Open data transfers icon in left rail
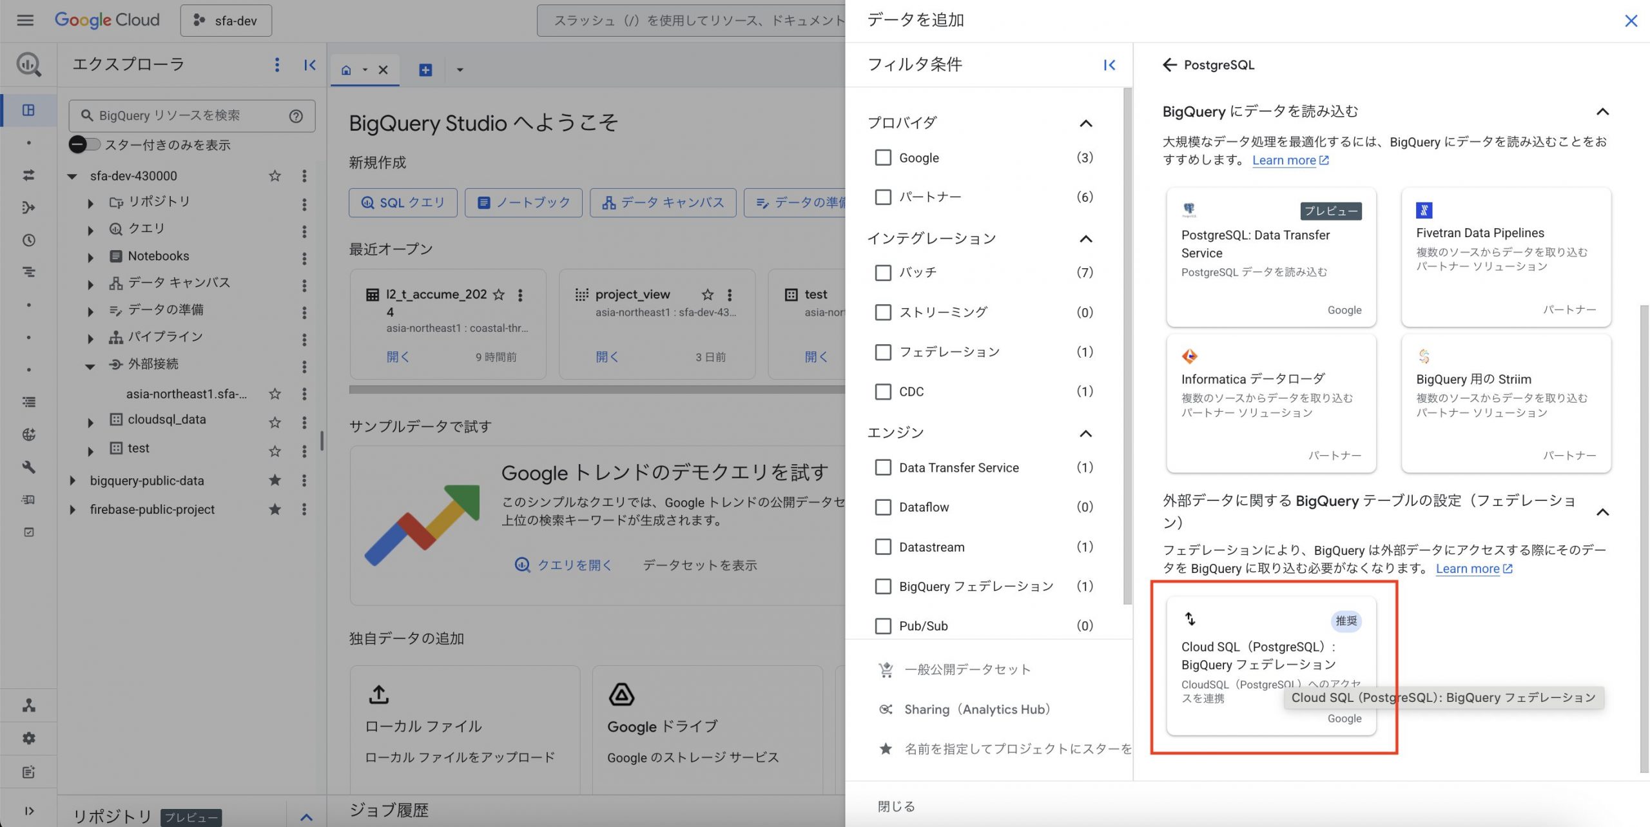Image resolution: width=1650 pixels, height=827 pixels. point(28,175)
